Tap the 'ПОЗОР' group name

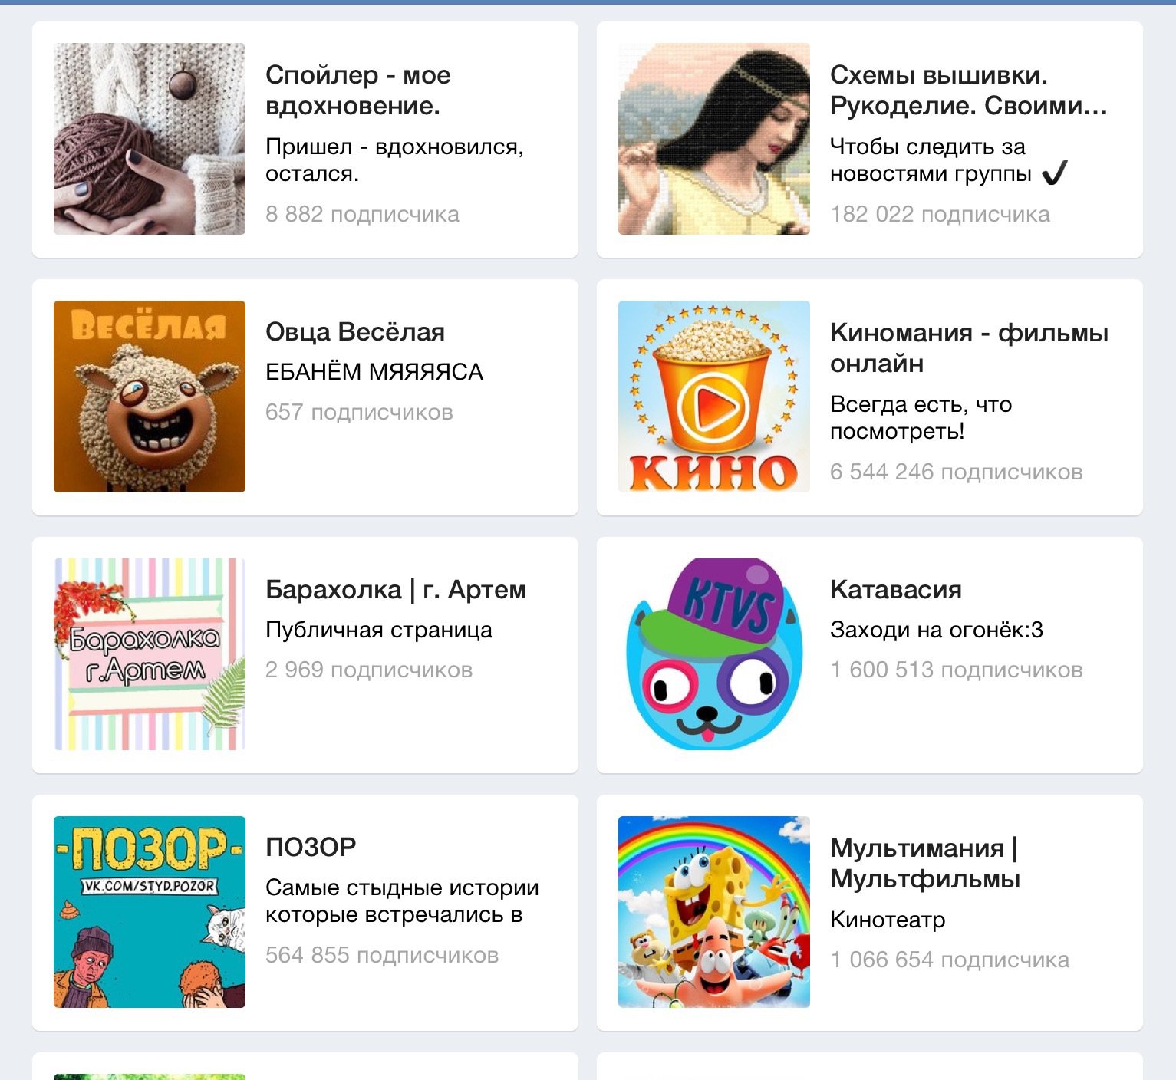coord(311,848)
